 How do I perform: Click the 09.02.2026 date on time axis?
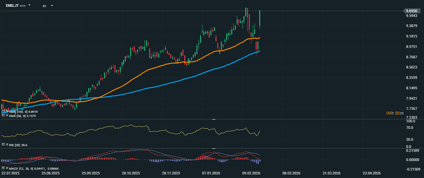[251, 173]
